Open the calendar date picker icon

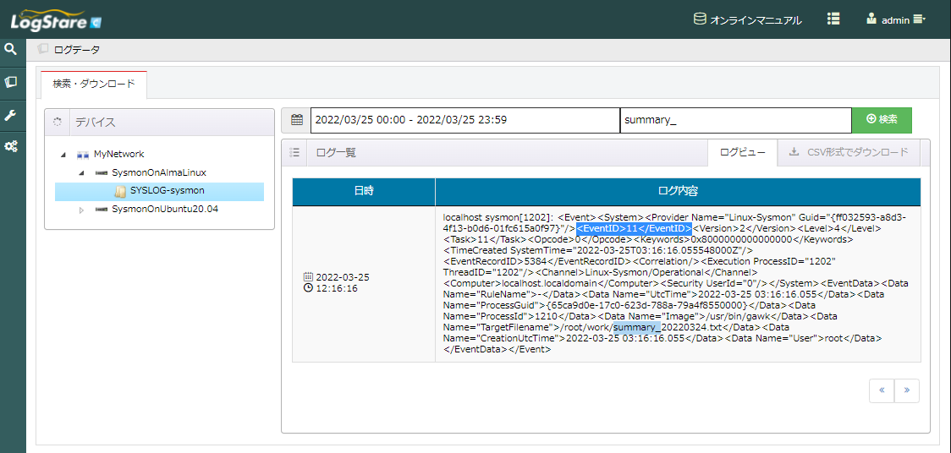297,120
